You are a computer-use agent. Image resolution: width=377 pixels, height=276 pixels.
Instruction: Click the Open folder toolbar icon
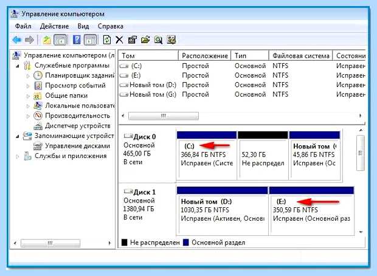(x=145, y=40)
